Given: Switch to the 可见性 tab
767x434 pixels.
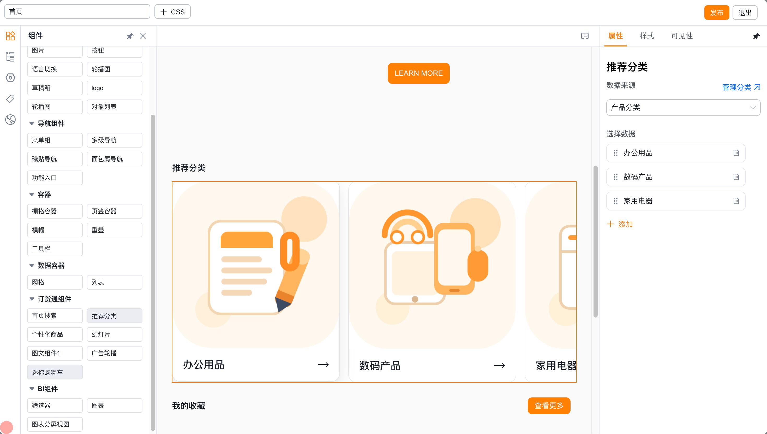Looking at the screenshot, I should coord(682,36).
